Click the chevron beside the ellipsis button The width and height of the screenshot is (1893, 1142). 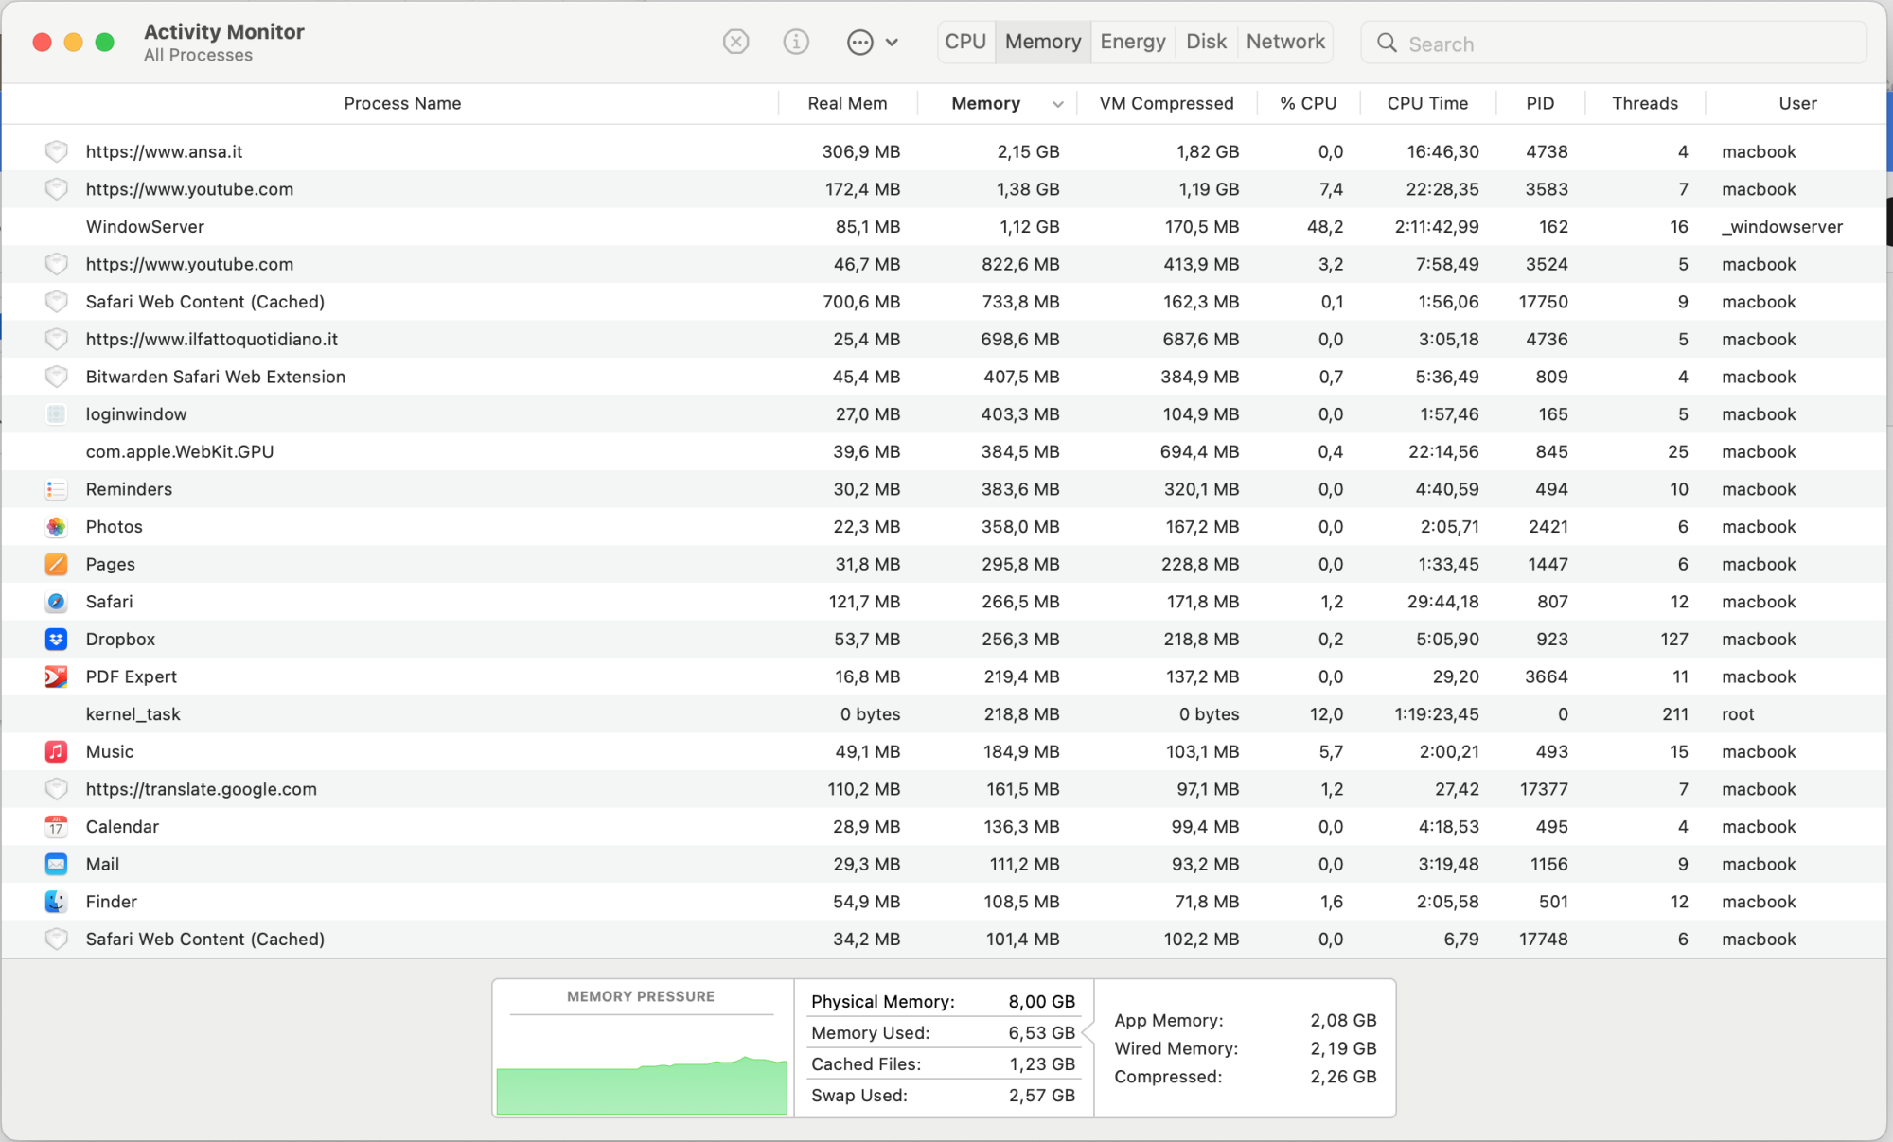tap(892, 42)
